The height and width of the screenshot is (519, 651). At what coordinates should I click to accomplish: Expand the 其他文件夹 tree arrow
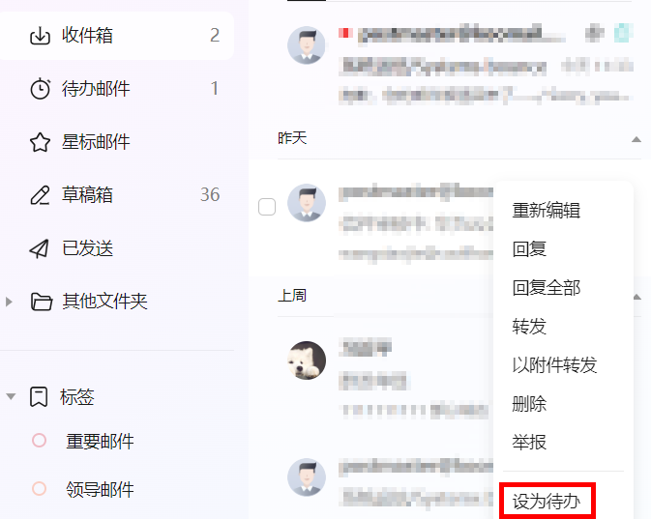pyautogui.click(x=9, y=302)
